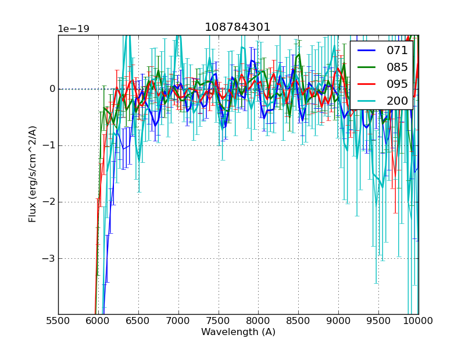465x349 pixels.
Task: Click the −3 y-axis tick label
Action: tap(48, 258)
